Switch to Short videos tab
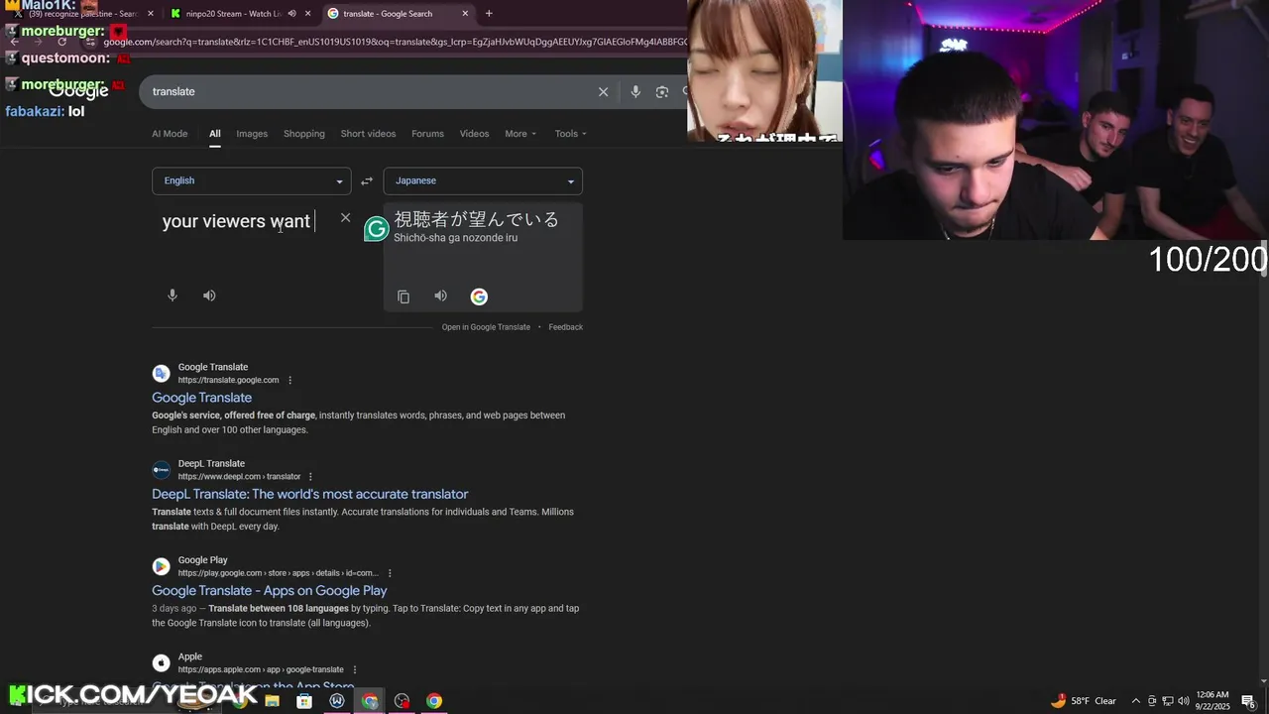 tap(368, 134)
